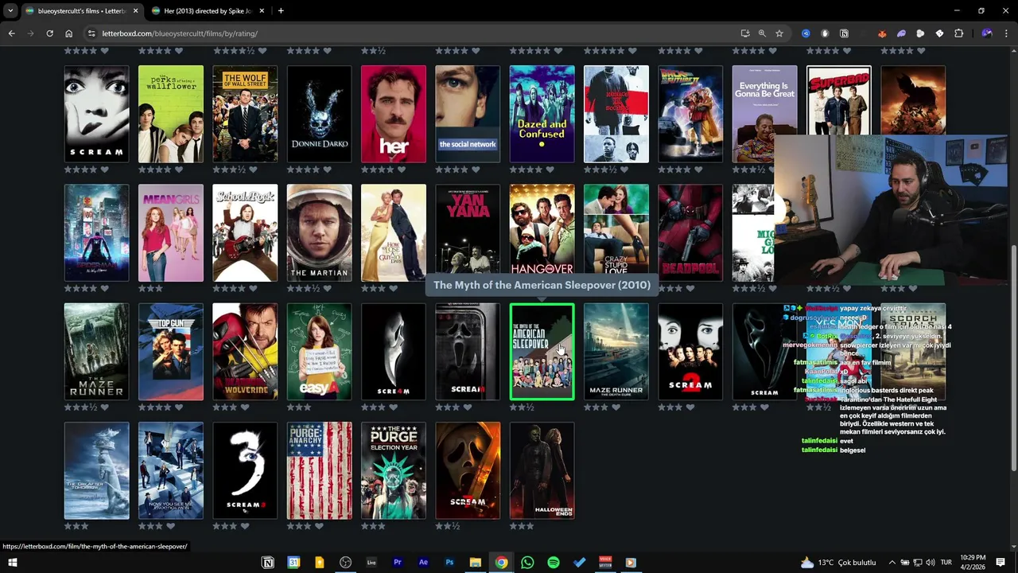The image size is (1018, 573).
Task: Switch to the Her (2013) tab
Action: click(x=208, y=11)
